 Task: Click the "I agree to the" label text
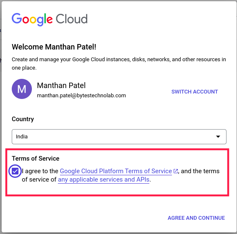40,171
